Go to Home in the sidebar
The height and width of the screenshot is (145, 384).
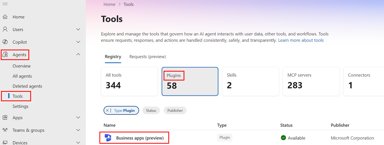pyautogui.click(x=18, y=17)
